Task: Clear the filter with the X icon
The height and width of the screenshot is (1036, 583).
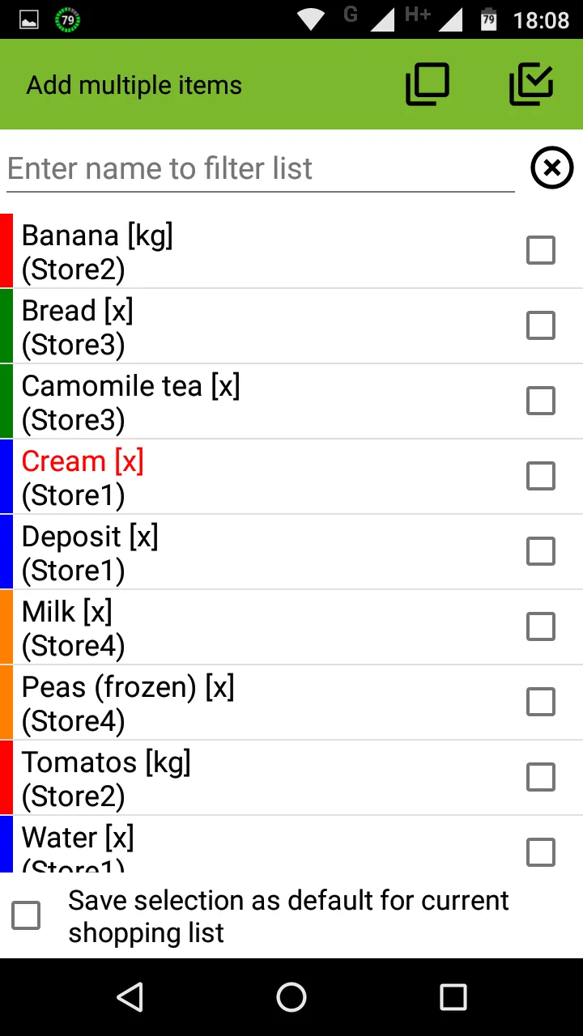Action: pyautogui.click(x=552, y=168)
